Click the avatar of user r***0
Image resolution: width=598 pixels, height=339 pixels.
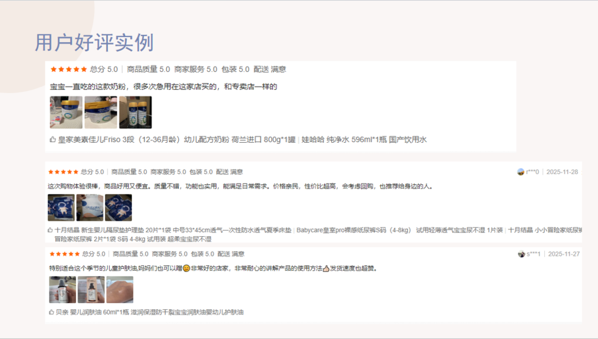tap(520, 172)
